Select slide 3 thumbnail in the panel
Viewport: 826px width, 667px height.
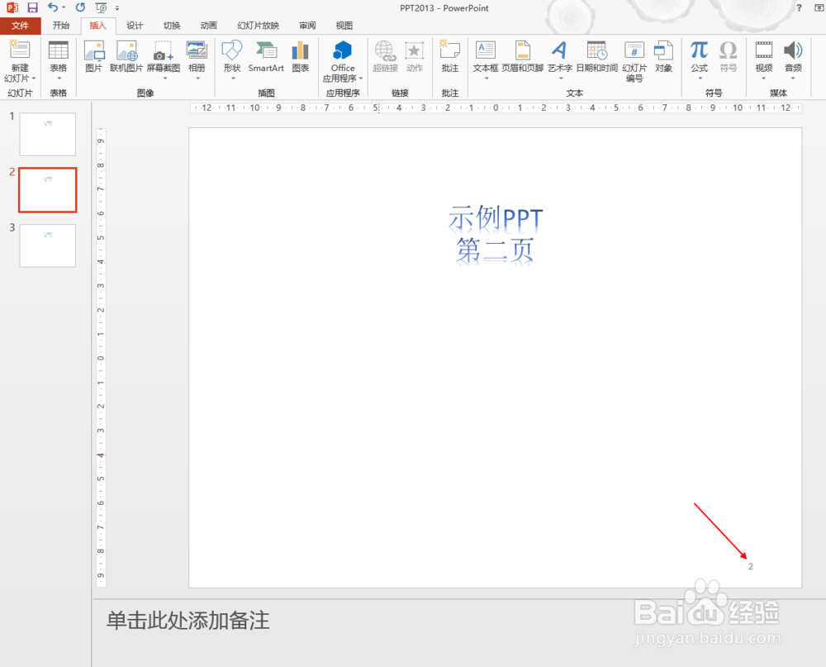(x=47, y=245)
